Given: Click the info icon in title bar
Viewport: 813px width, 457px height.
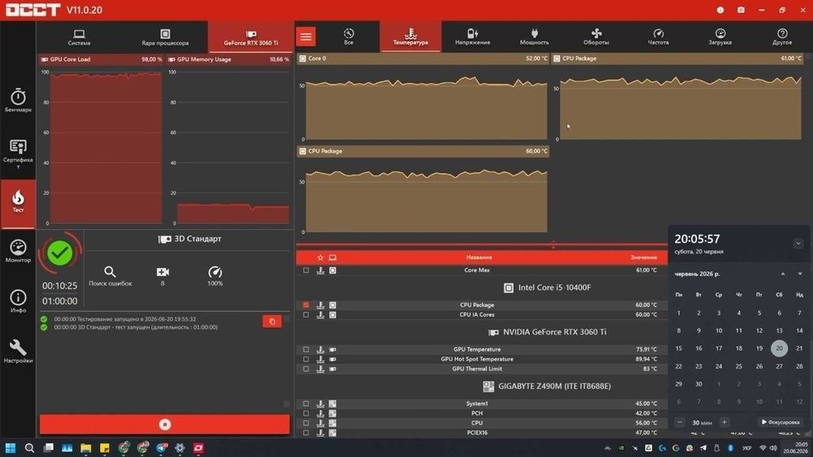Looking at the screenshot, I should (x=720, y=10).
